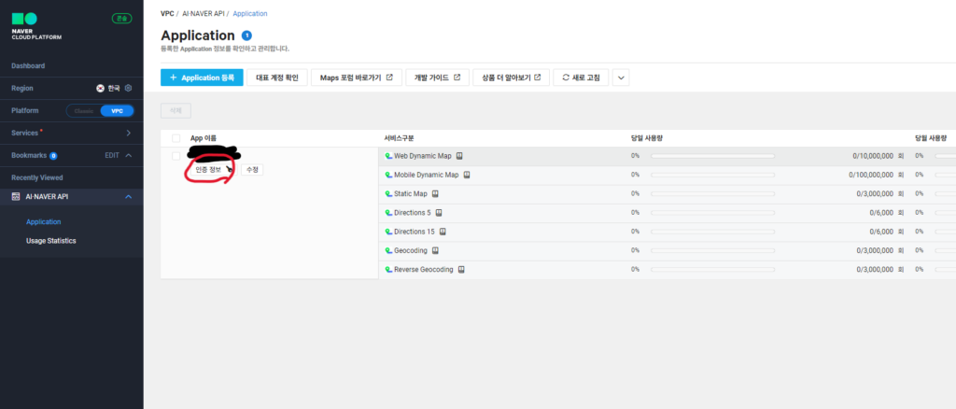The image size is (956, 409).
Task: Click the 새로 고침 refresh button
Action: tap(581, 78)
